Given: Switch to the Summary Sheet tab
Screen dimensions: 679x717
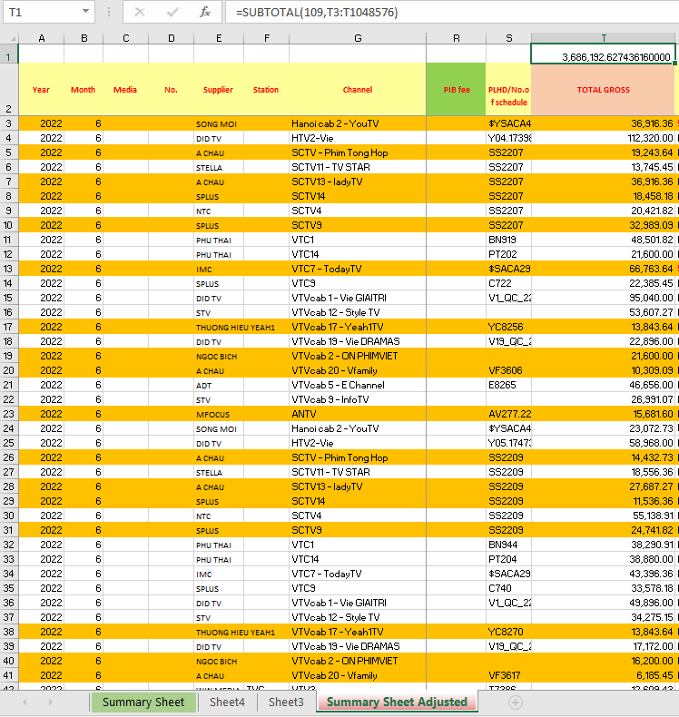Looking at the screenshot, I should [143, 702].
